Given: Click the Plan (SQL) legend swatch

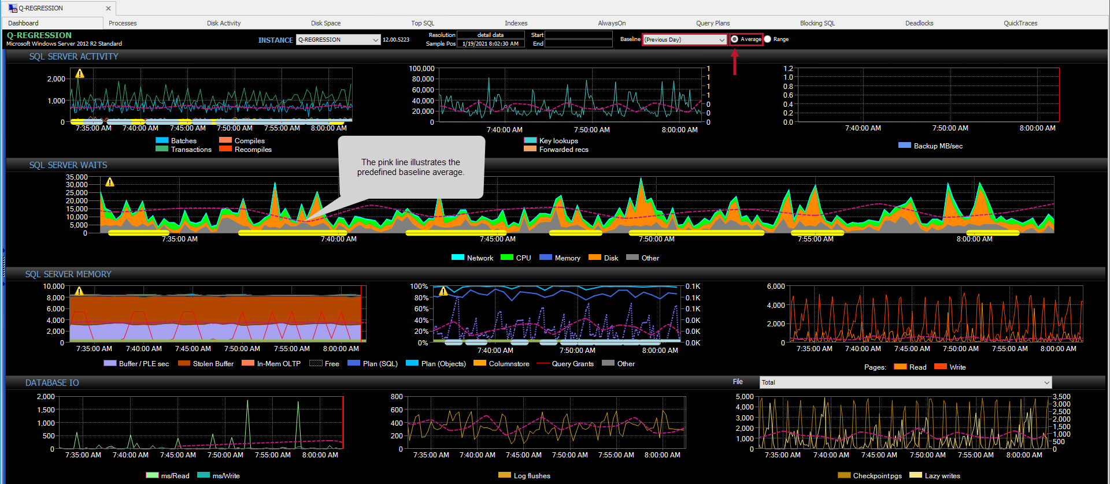Looking at the screenshot, I should [354, 363].
